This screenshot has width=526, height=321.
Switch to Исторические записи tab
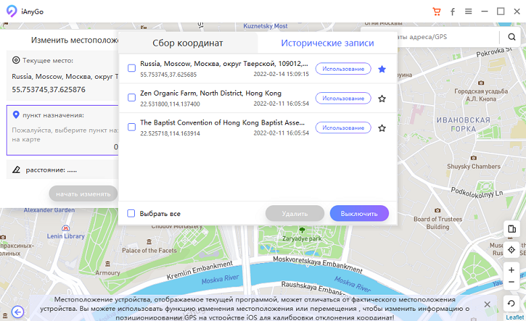coord(328,43)
